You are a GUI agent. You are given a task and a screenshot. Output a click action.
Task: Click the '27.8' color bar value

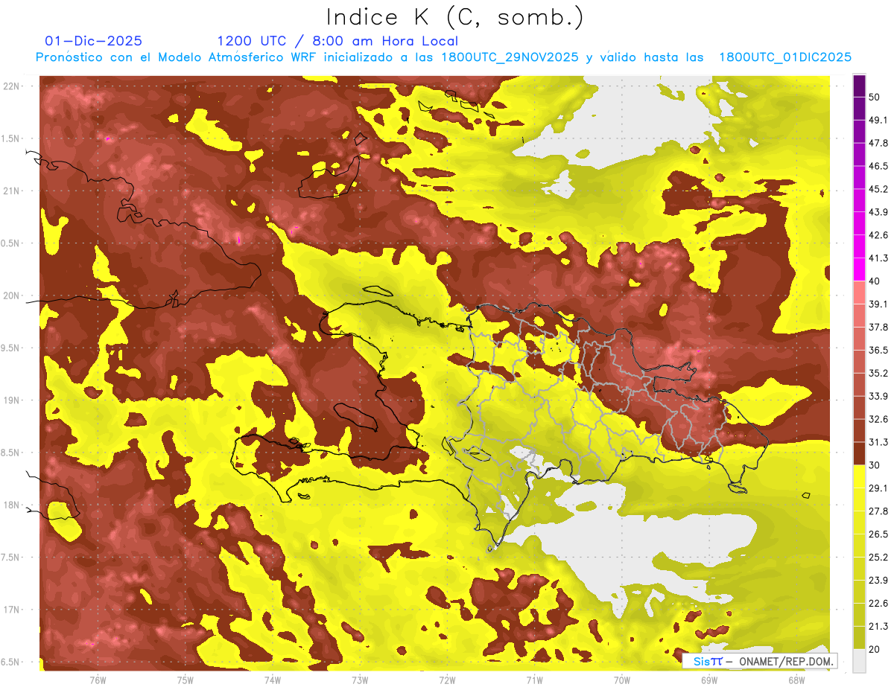pyautogui.click(x=878, y=511)
